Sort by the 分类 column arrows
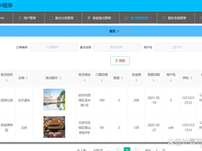Image resolution: width=202 pixels, height=151 pixels. pos(27,78)
